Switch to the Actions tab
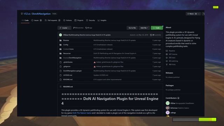This screenshot has width=224, height=126. point(68,20)
